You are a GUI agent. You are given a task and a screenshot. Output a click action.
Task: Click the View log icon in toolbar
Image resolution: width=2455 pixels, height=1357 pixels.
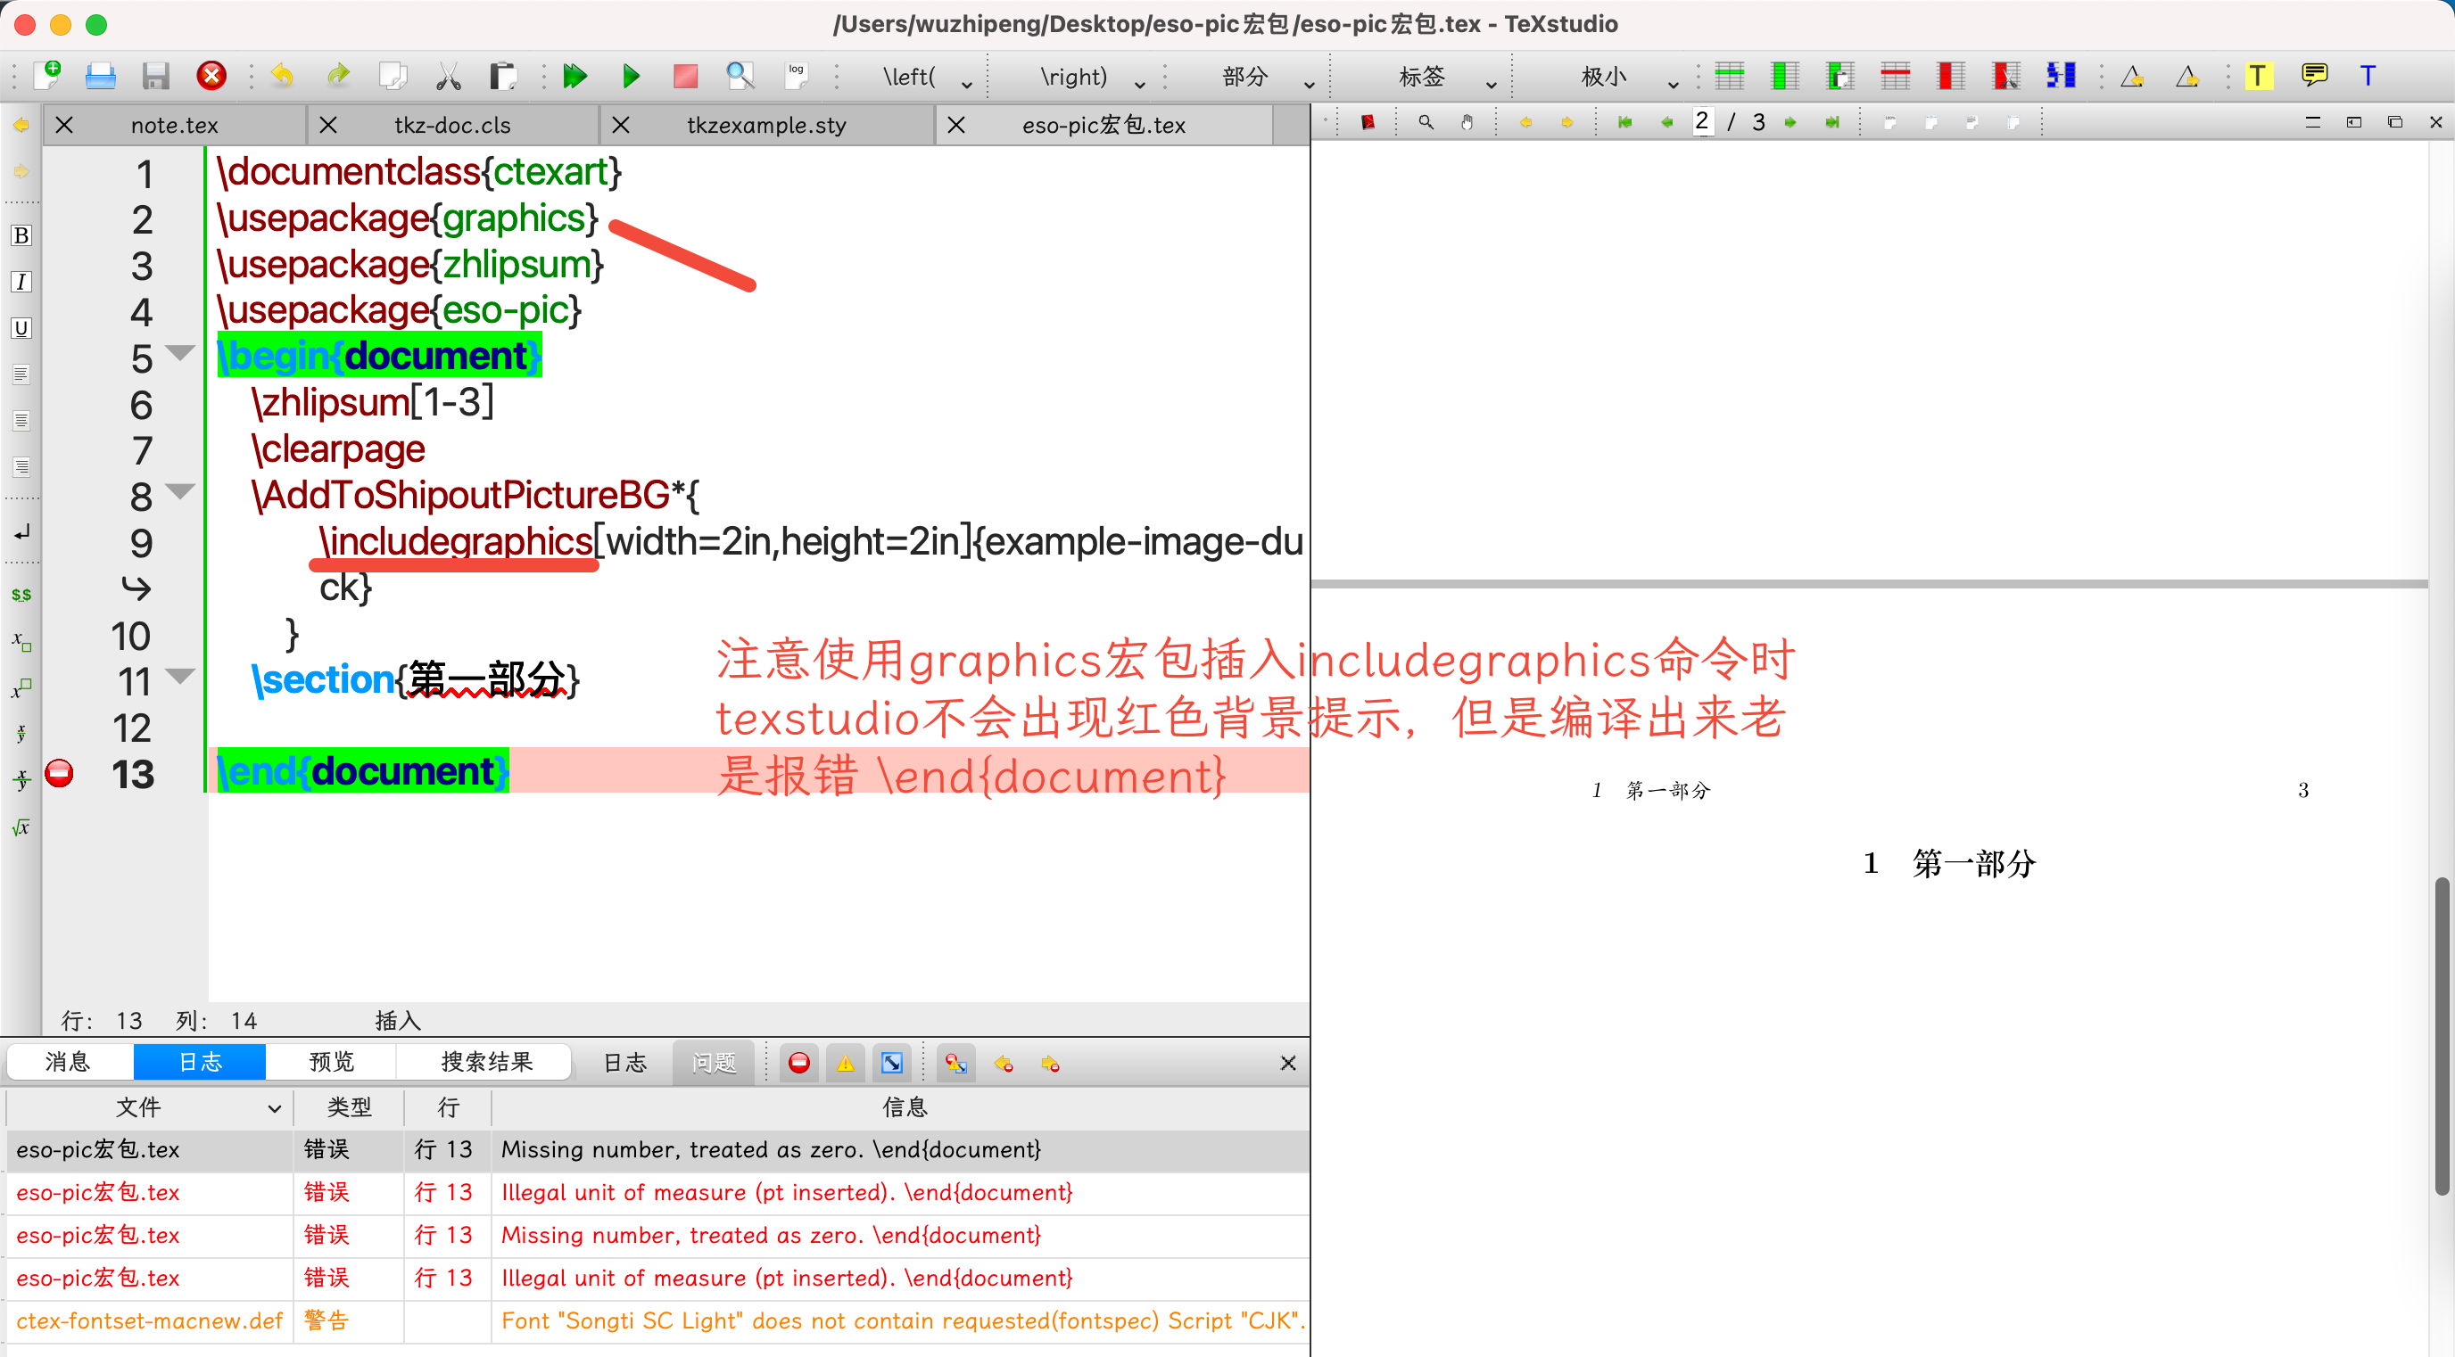point(797,74)
